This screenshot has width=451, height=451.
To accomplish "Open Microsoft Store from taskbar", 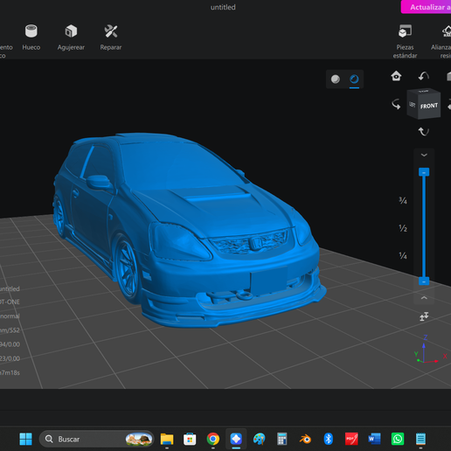I will coord(190,439).
